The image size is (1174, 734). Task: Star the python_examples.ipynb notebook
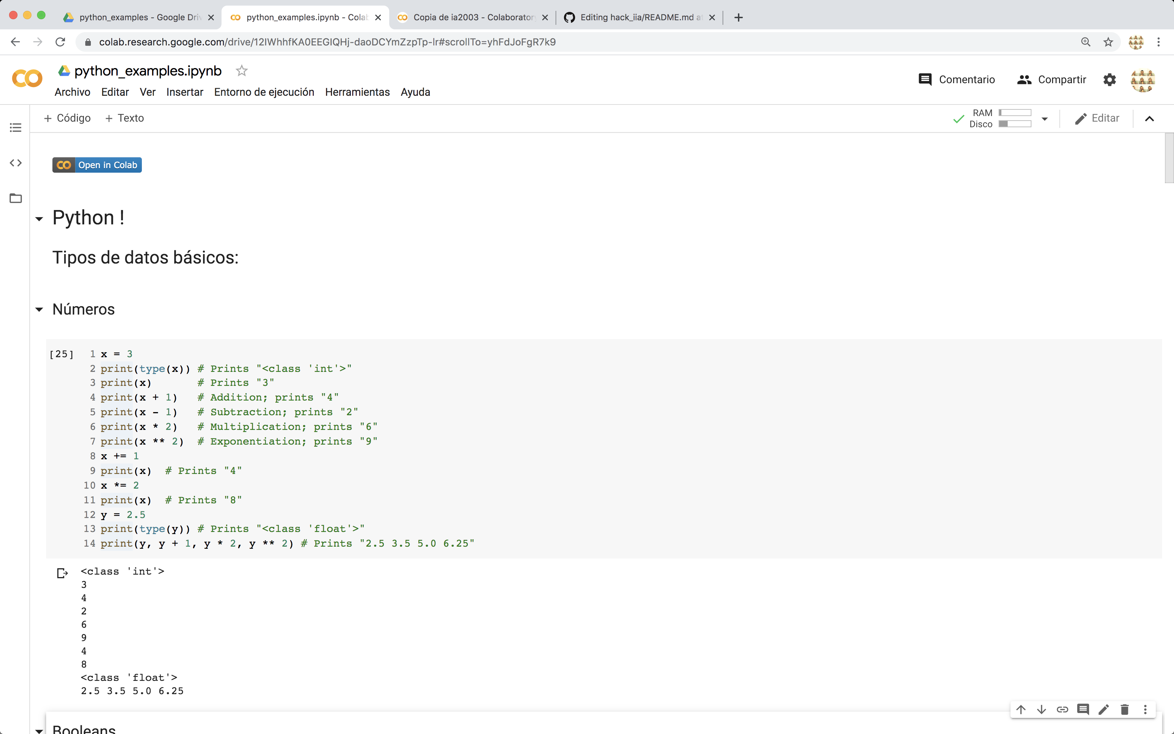tap(241, 71)
